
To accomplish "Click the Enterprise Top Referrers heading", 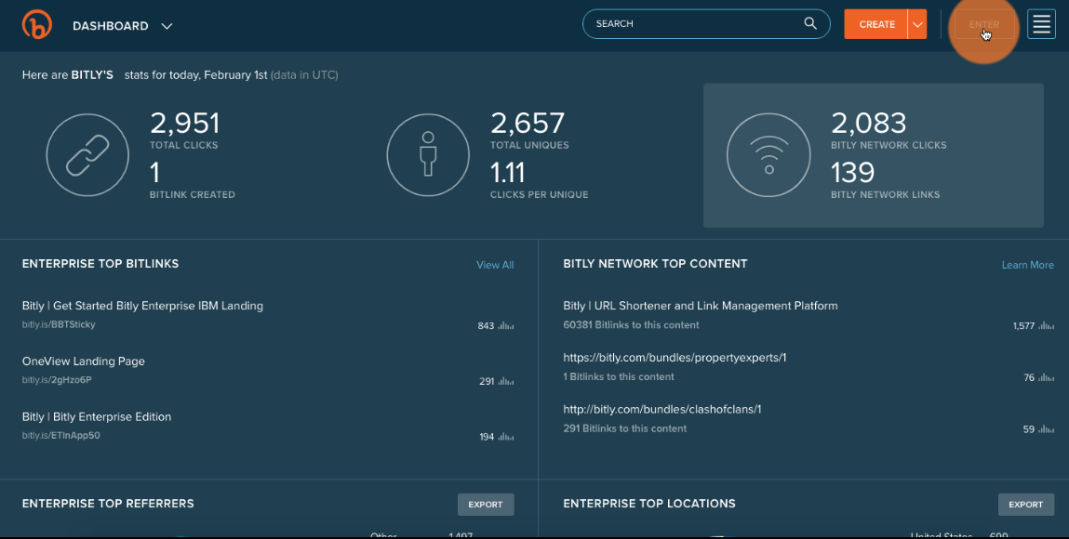I will [x=108, y=504].
